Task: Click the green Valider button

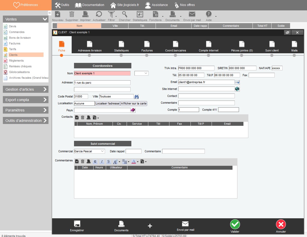Action: 235,226
